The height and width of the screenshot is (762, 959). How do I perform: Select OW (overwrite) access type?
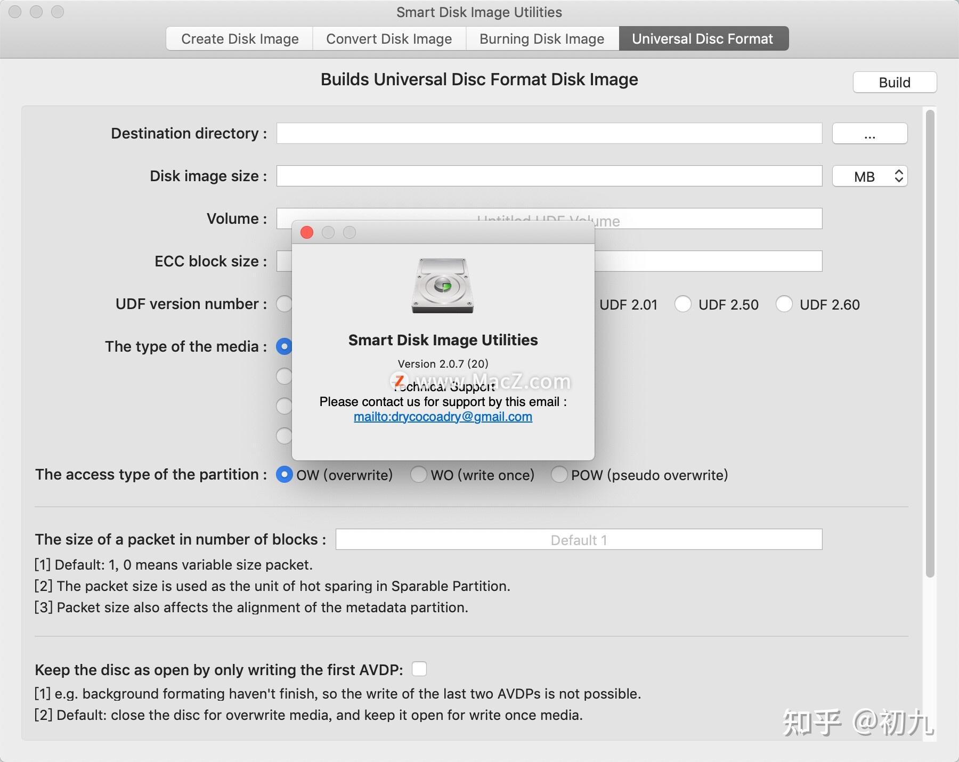tap(285, 475)
